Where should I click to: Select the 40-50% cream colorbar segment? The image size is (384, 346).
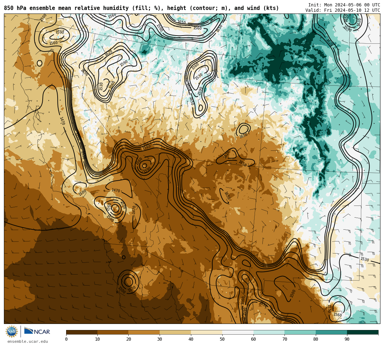tap(207, 332)
